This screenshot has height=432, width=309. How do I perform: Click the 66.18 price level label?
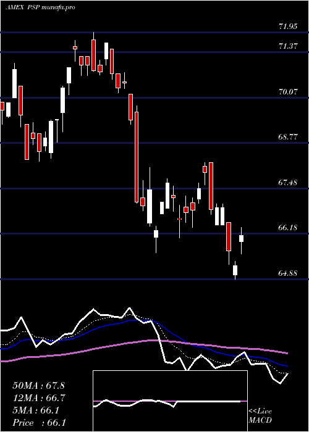(x=288, y=228)
